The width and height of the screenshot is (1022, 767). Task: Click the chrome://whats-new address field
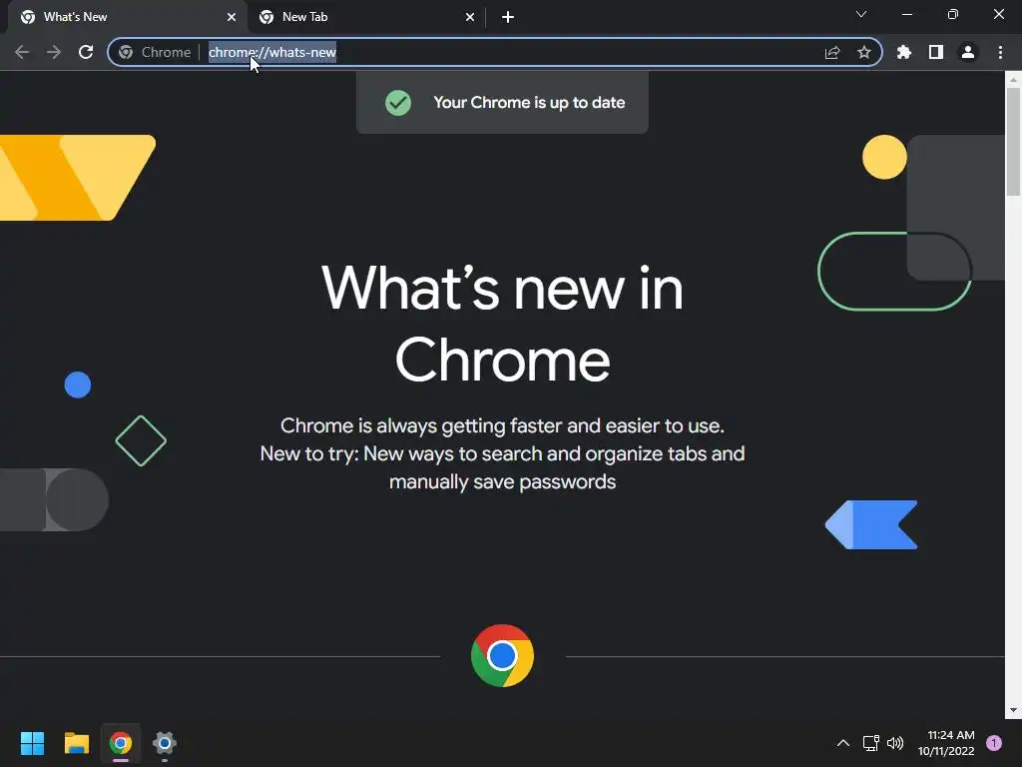tap(495, 52)
